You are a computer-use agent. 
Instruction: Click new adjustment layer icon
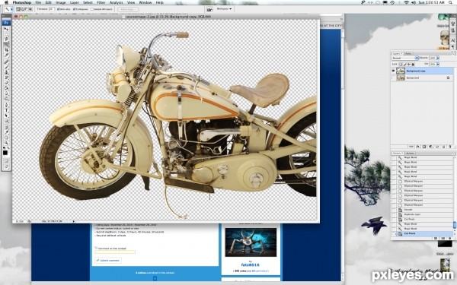point(431,147)
